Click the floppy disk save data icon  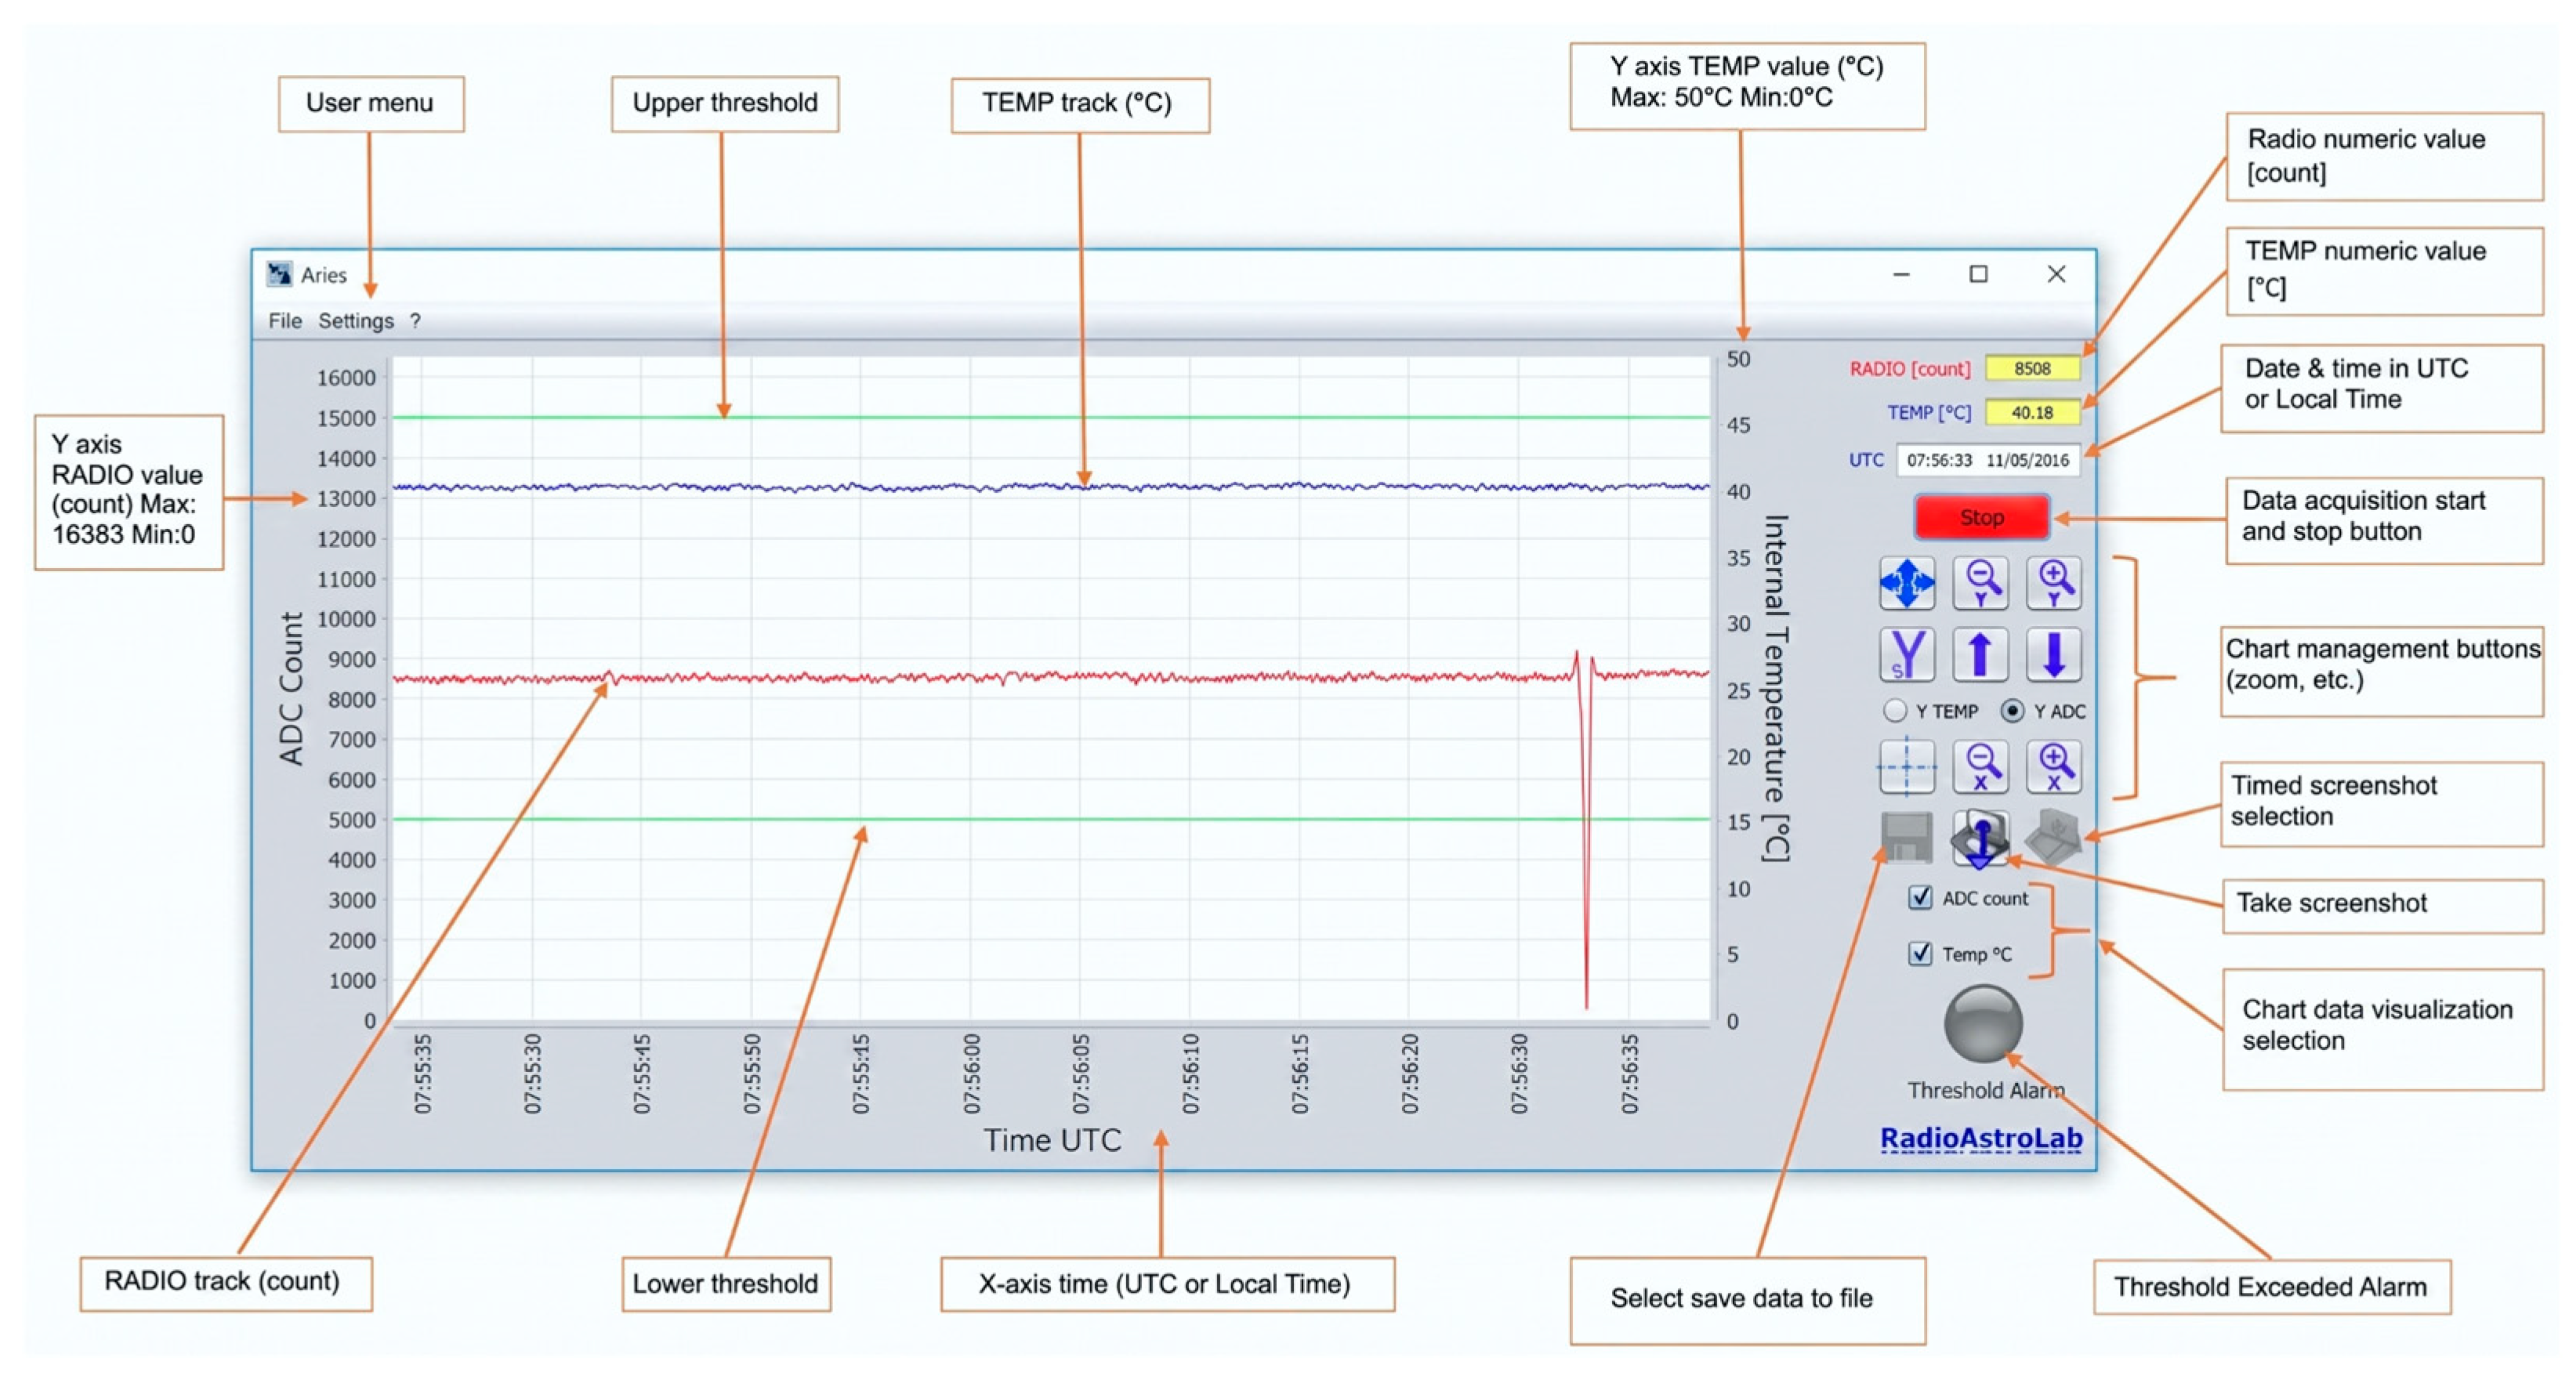(1906, 838)
